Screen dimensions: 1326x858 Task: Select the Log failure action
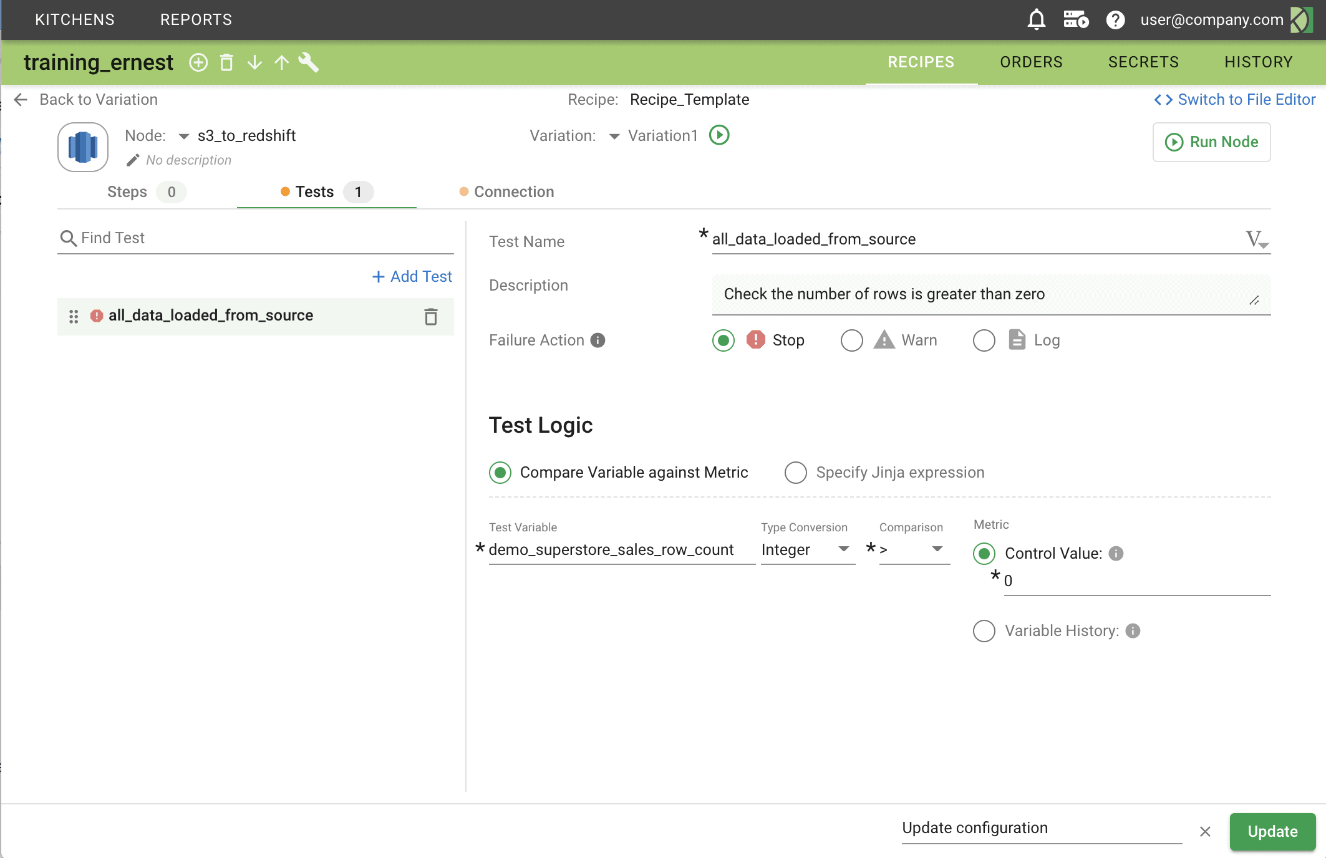coord(984,340)
